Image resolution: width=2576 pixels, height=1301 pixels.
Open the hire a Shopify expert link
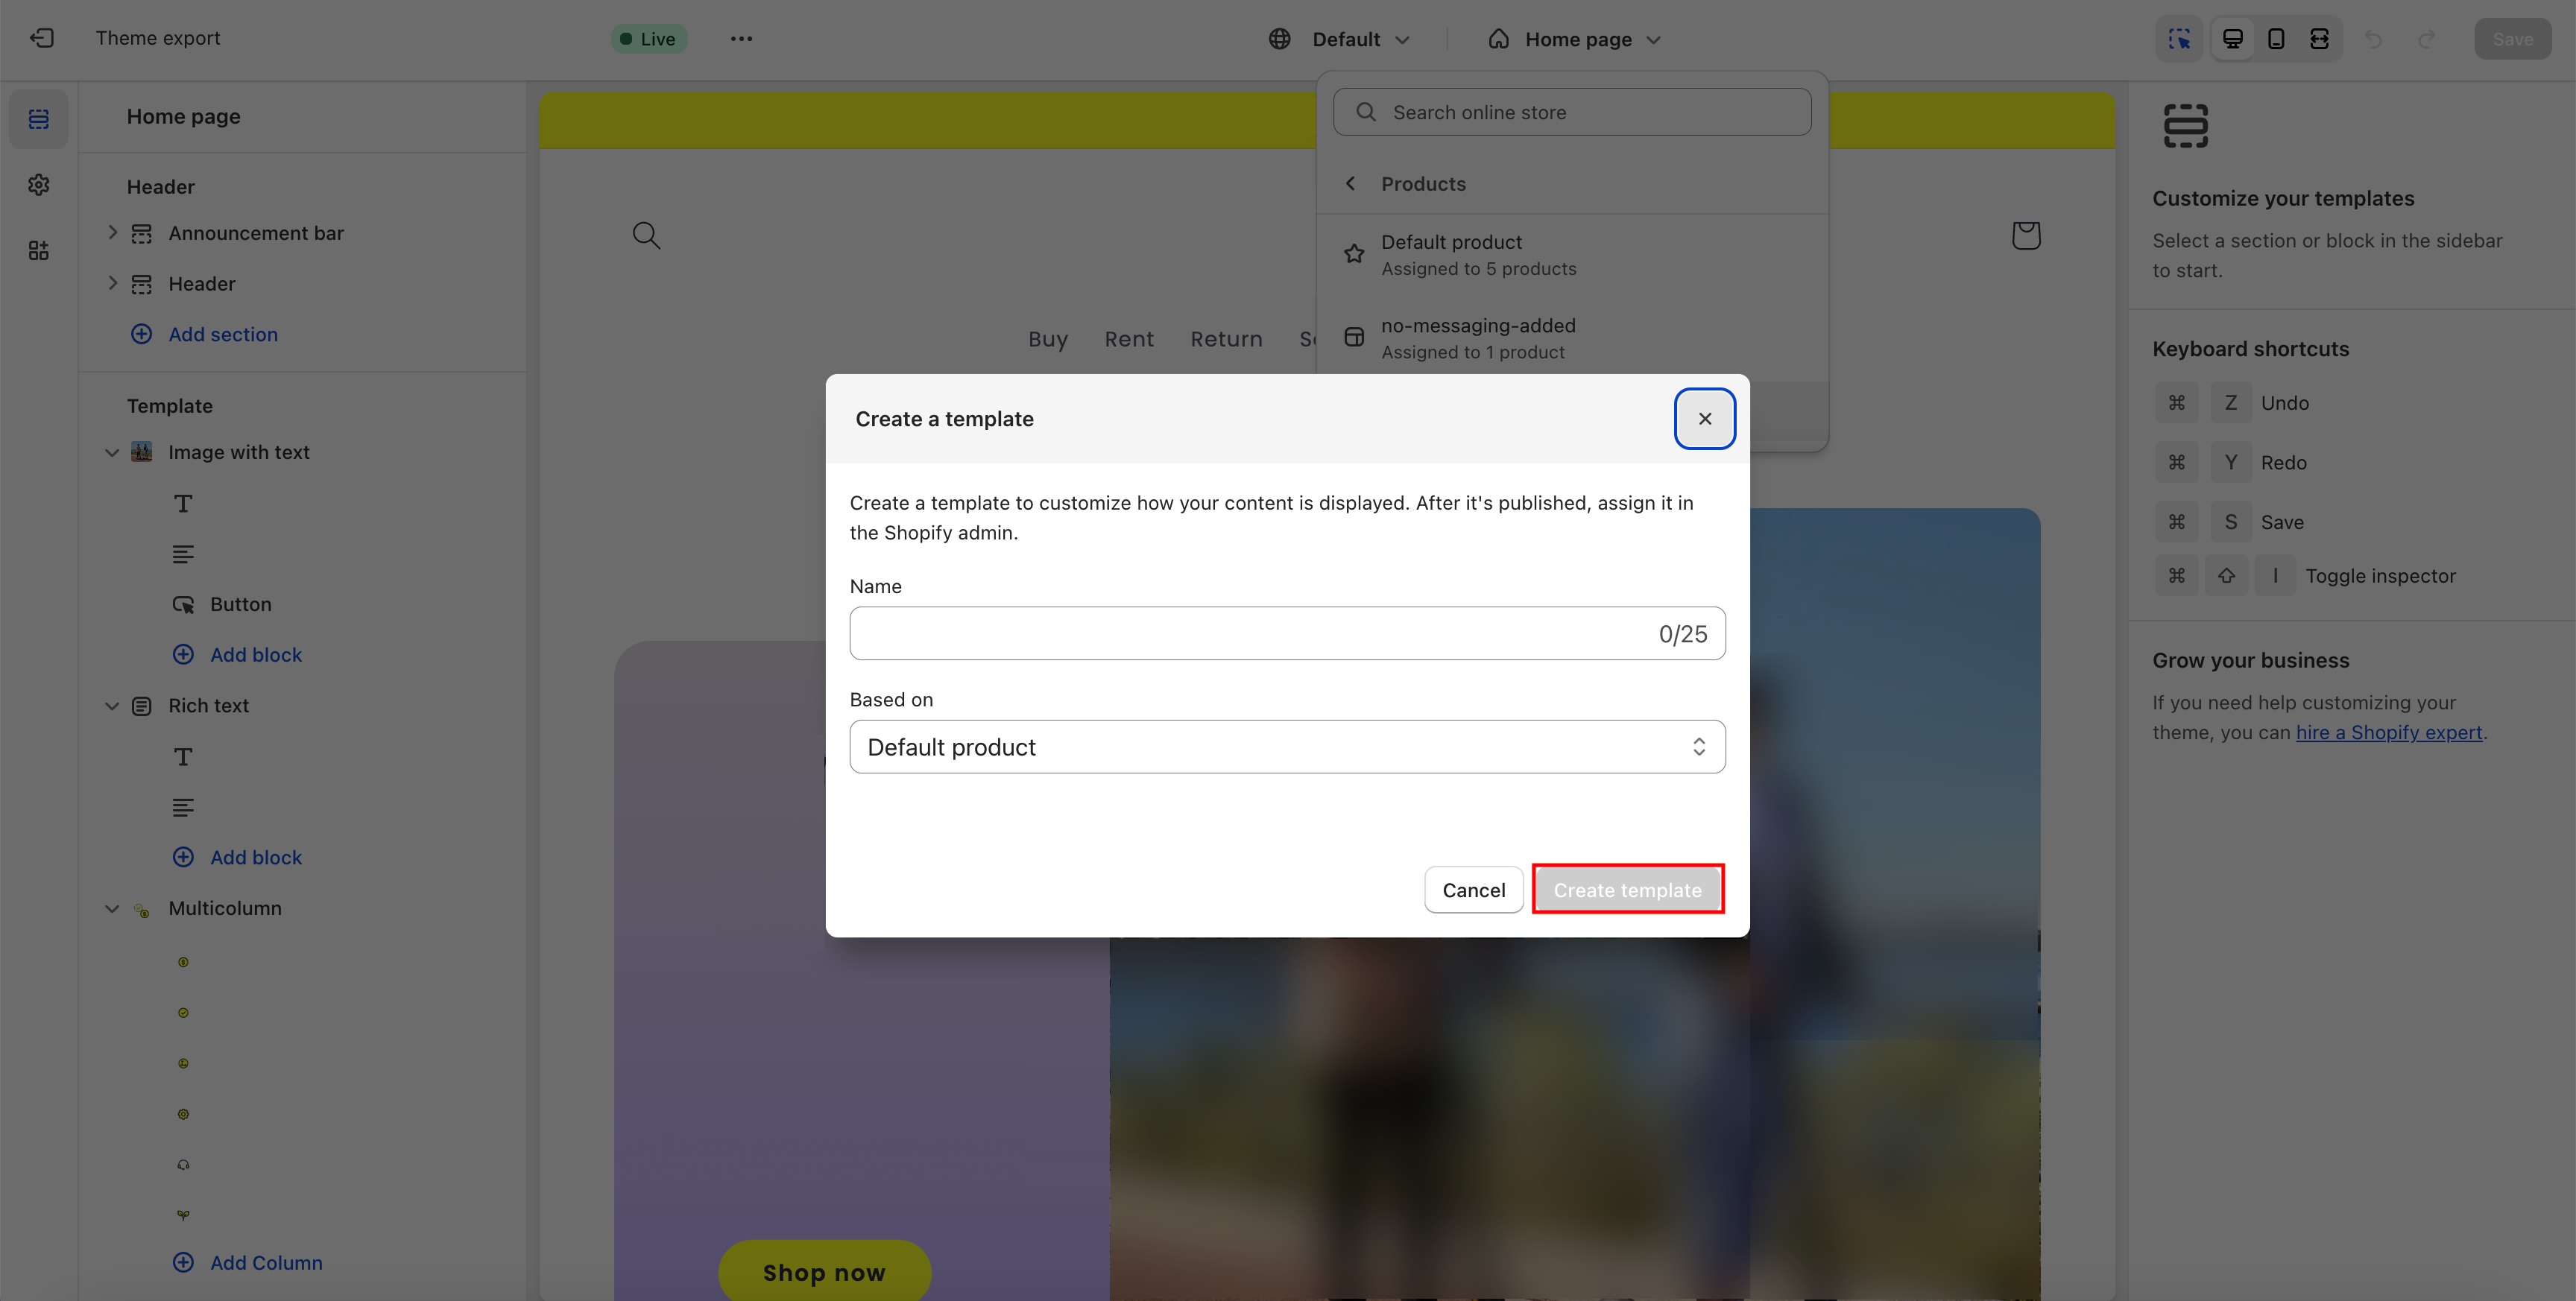click(x=2388, y=732)
